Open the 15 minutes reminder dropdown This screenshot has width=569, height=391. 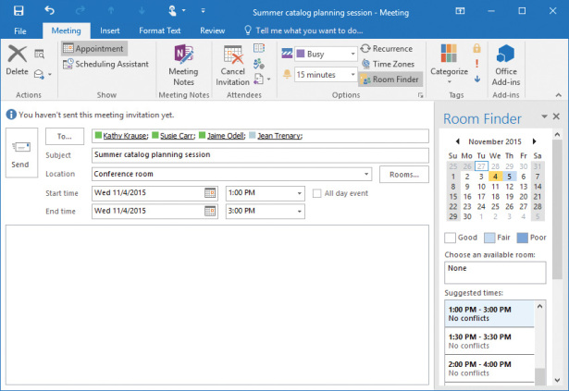[353, 74]
